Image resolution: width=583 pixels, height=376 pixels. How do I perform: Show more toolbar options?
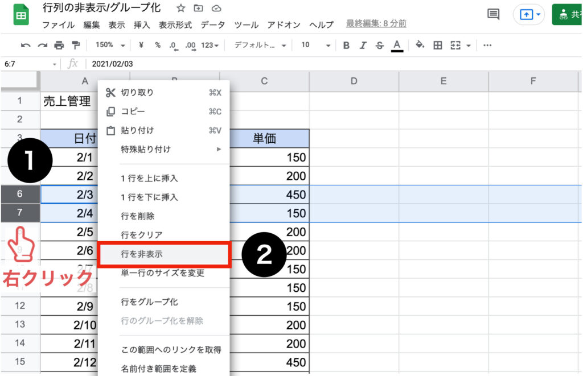[x=487, y=46]
